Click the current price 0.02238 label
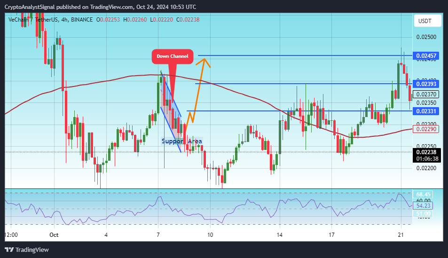The image size is (448, 258). [426, 152]
